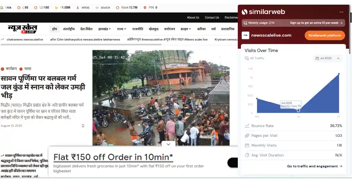Click the Bing 1.00M indicator
Image resolution: width=352 pixels, height=182 pixels.
point(63,8)
